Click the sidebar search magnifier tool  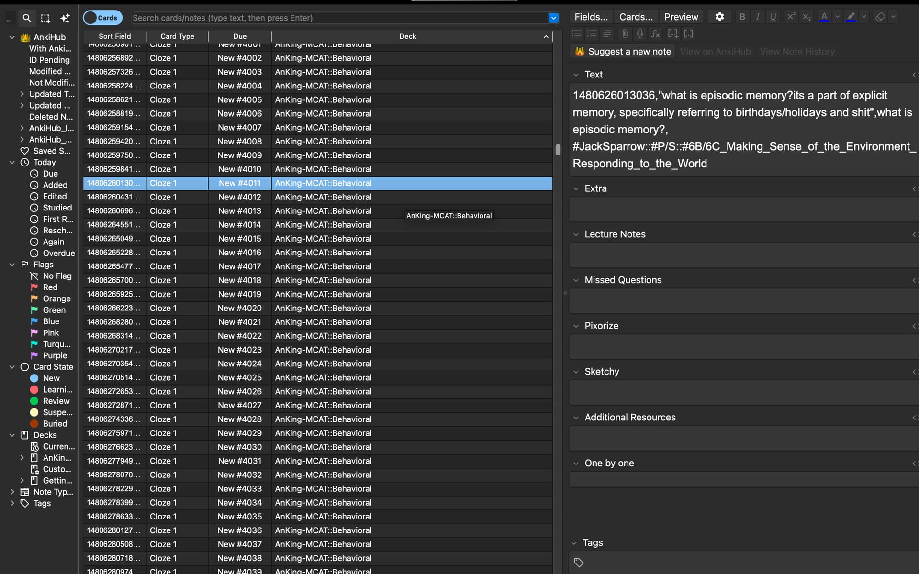27,18
